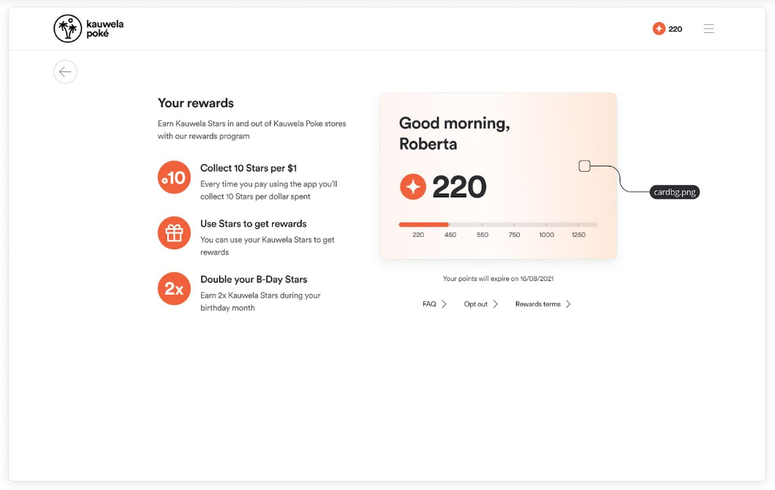This screenshot has height=490, width=775.
Task: Click the 2x birthday stars icon
Action: [x=174, y=288]
